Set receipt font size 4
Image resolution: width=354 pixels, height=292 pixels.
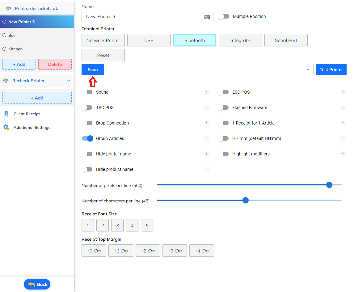(132, 225)
